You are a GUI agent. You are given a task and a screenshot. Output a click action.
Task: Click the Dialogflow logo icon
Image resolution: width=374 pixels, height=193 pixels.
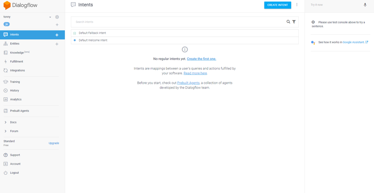7,5
